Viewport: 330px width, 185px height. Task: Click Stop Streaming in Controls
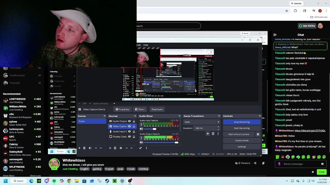tap(242, 122)
